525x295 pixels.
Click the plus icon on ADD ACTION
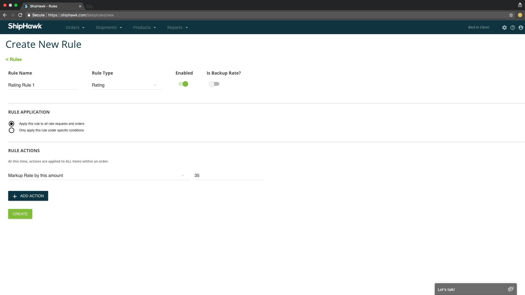[15, 196]
